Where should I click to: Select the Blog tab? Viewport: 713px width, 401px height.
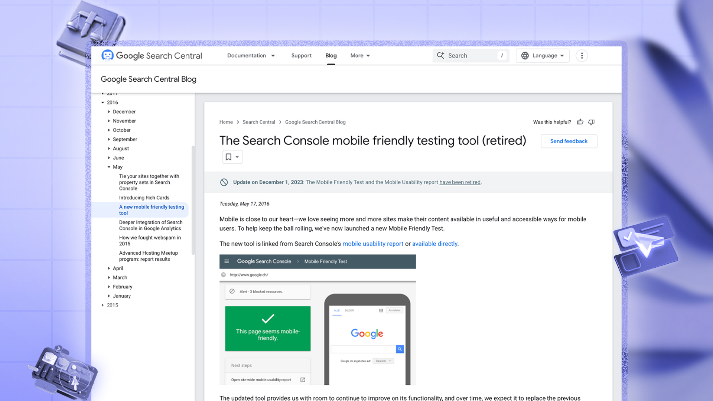coord(331,56)
